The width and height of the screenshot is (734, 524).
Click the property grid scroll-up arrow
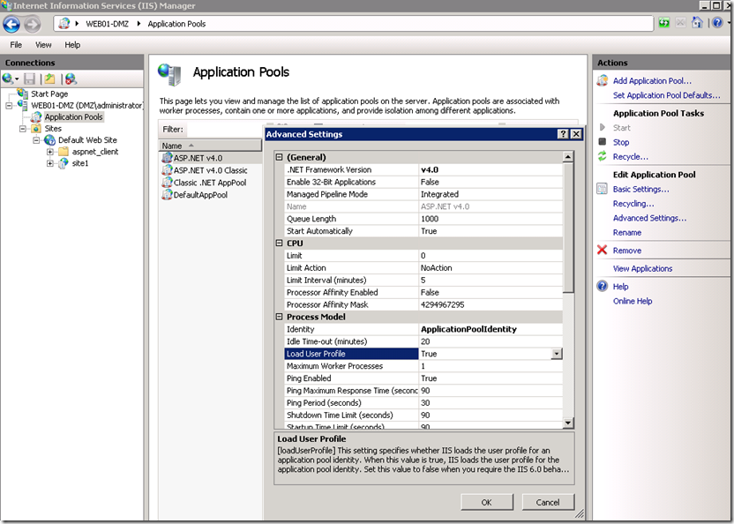pos(568,157)
